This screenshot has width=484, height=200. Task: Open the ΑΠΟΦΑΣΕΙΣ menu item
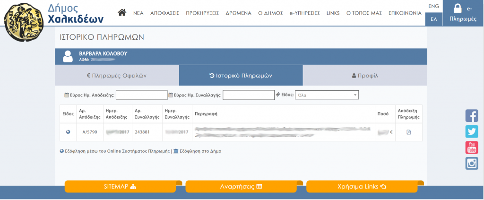point(164,13)
